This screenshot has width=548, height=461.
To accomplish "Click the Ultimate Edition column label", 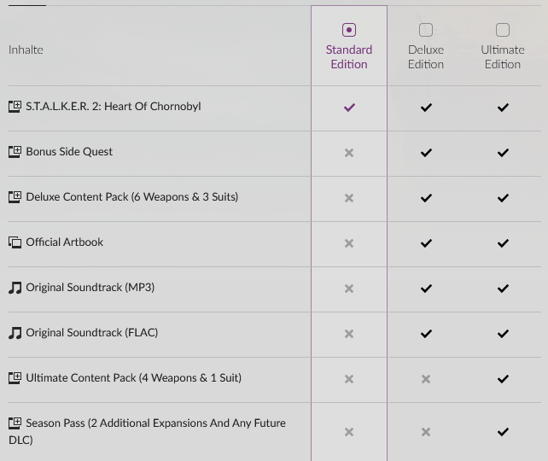I will tap(503, 57).
